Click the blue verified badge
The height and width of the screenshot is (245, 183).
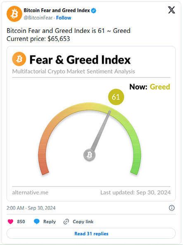tap(94, 11)
